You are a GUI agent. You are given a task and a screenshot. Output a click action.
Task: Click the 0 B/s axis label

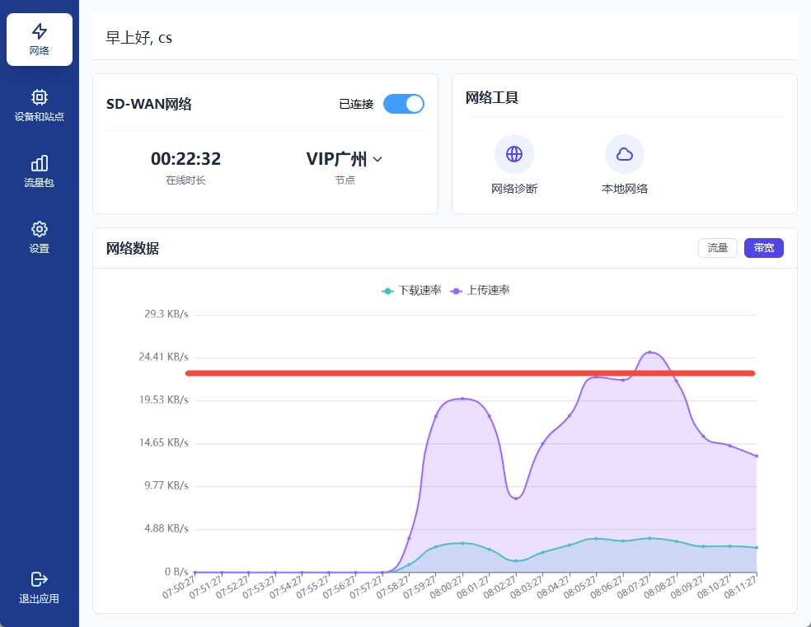176,572
